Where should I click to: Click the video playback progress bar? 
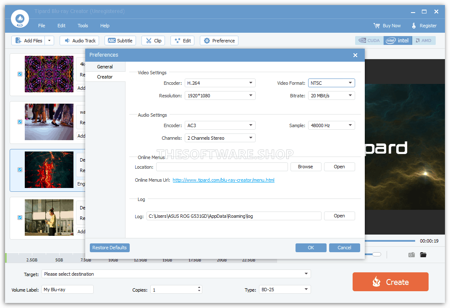pos(390,241)
